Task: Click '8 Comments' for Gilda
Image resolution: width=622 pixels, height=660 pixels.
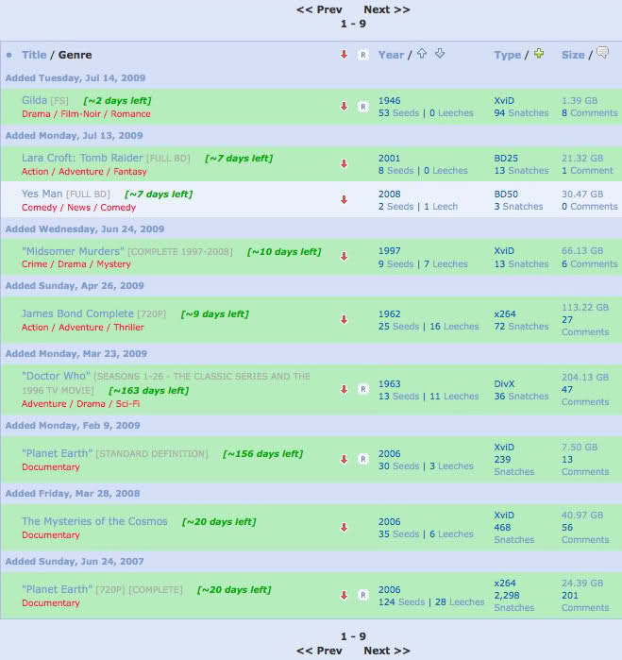Action: (x=590, y=112)
